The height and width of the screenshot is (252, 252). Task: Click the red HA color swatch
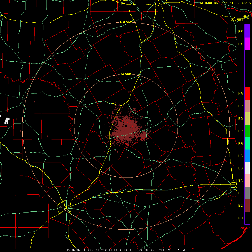point(247,94)
